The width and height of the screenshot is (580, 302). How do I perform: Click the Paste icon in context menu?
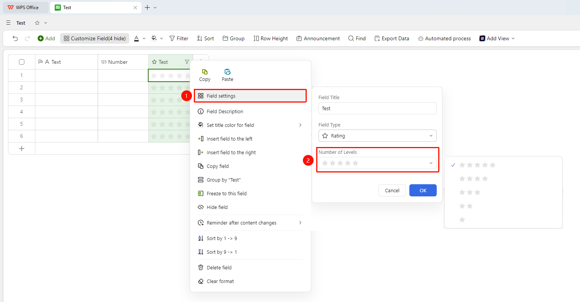click(x=227, y=72)
